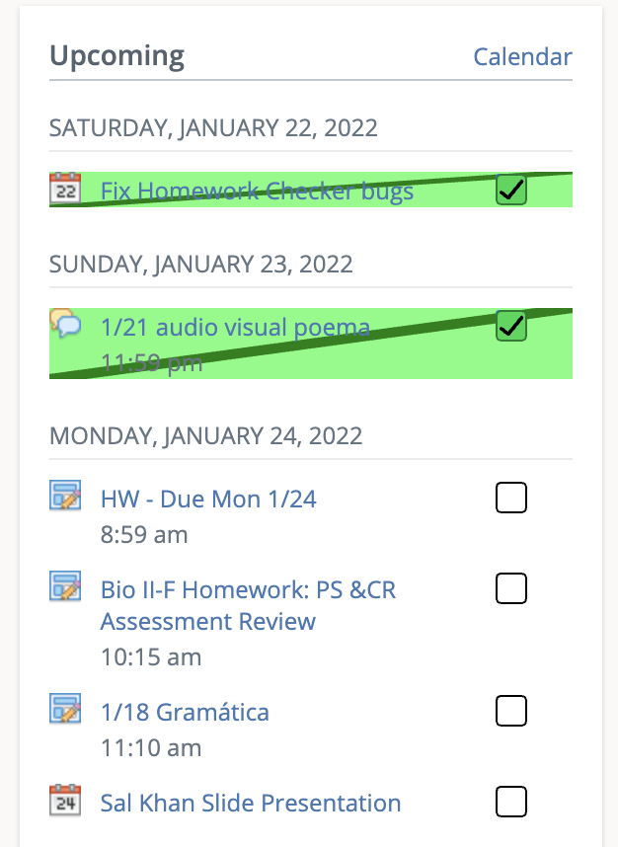Open the 1/21 audio visual poema discussion
Image resolution: width=618 pixels, height=847 pixels.
(x=235, y=327)
